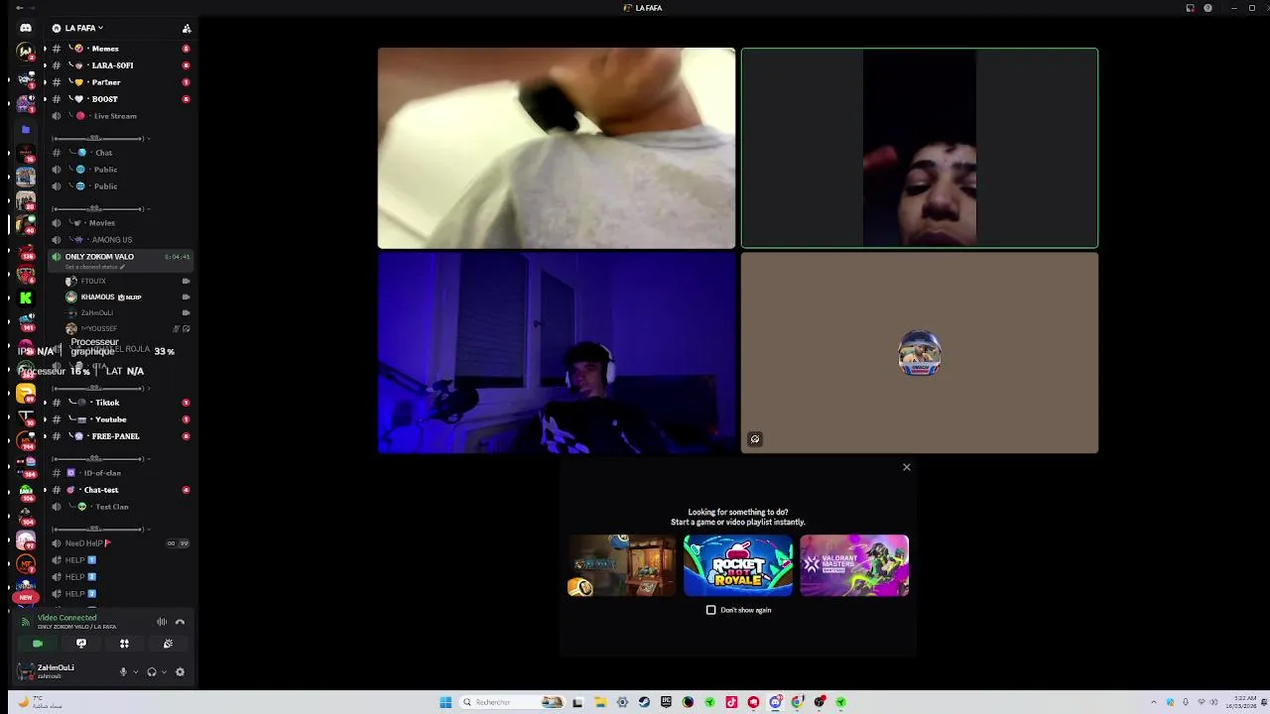Expand the FREE-PANEL channel arrow
Image resolution: width=1270 pixels, height=714 pixels.
coord(45,436)
